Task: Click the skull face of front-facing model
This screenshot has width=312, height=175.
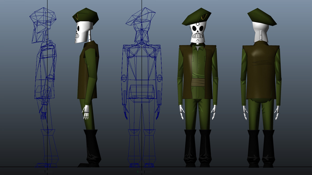Action: [198, 33]
